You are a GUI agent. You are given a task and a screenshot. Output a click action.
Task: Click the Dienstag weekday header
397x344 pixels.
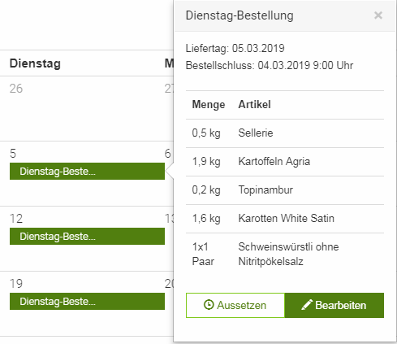[x=35, y=63]
